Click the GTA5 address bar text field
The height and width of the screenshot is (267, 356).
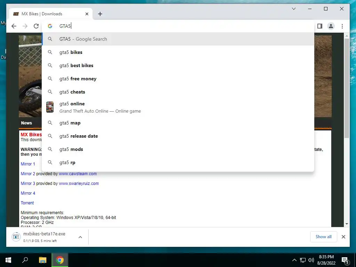click(x=178, y=26)
